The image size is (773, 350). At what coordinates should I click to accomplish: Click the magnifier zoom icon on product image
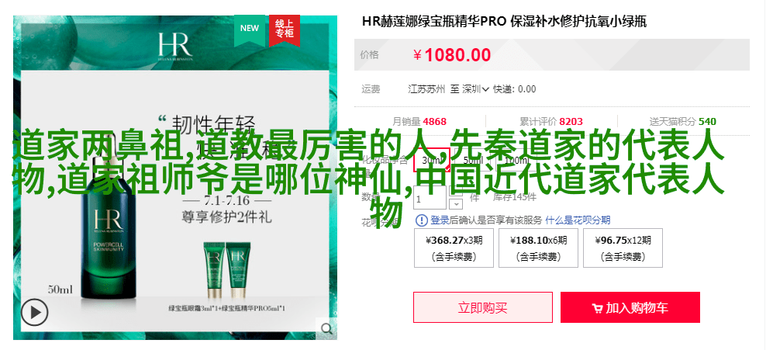[326, 328]
